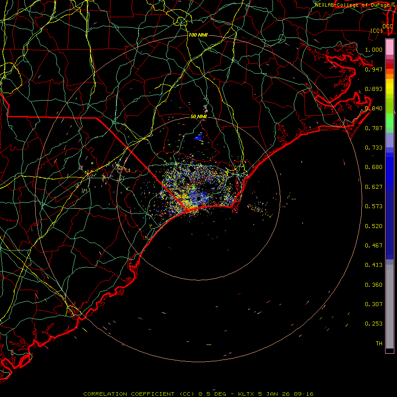Click the 0.253 scale value
This screenshot has height=397, width=397.
[x=374, y=324]
